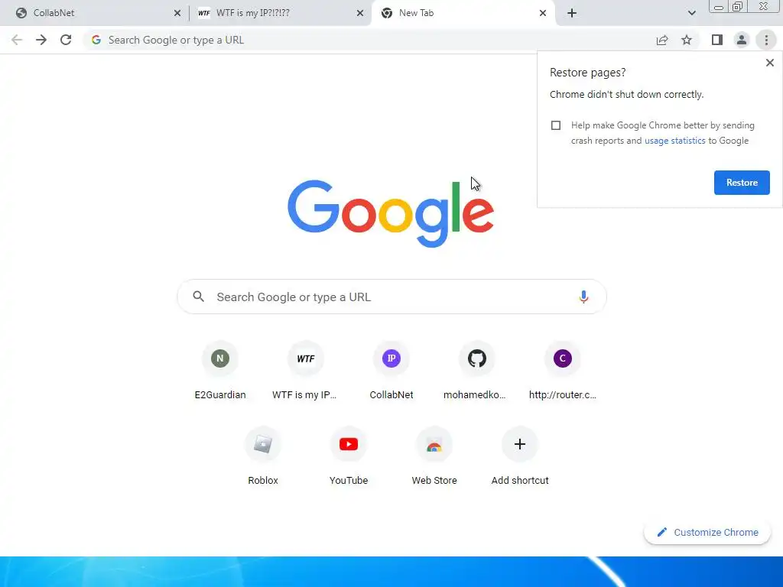Image resolution: width=783 pixels, height=587 pixels.
Task: Close the CollabNet tab
Action: 177,13
